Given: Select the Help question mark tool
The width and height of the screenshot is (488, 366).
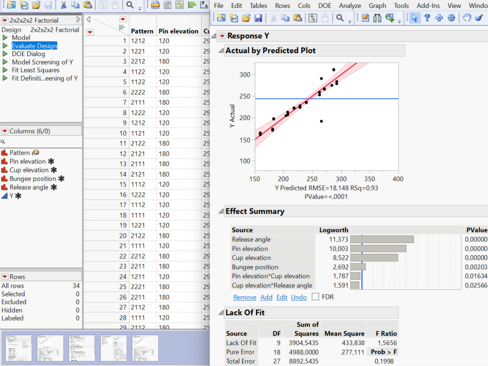Looking at the screenshot, I should click(x=427, y=18).
